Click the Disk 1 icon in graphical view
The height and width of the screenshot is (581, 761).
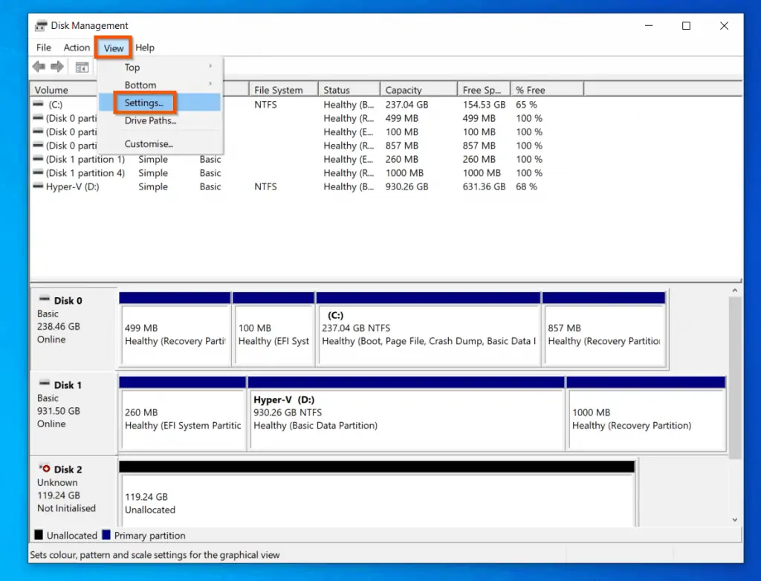(x=45, y=383)
